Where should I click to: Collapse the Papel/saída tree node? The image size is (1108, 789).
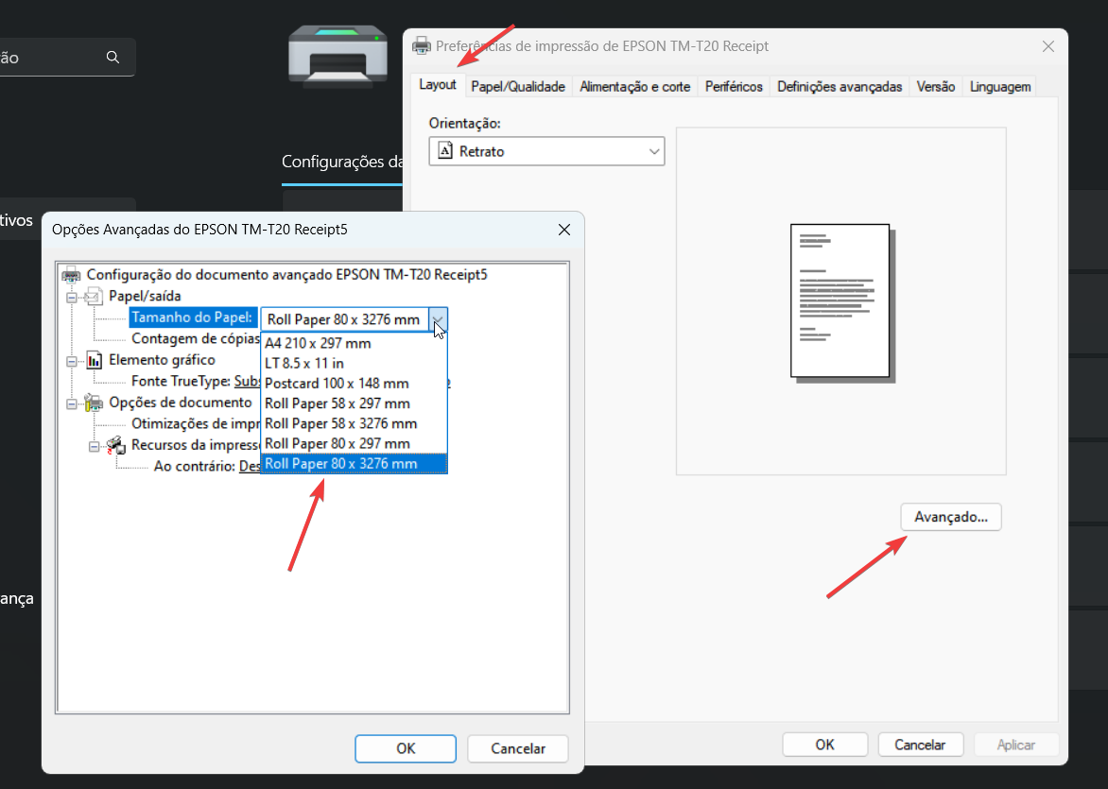[71, 298]
